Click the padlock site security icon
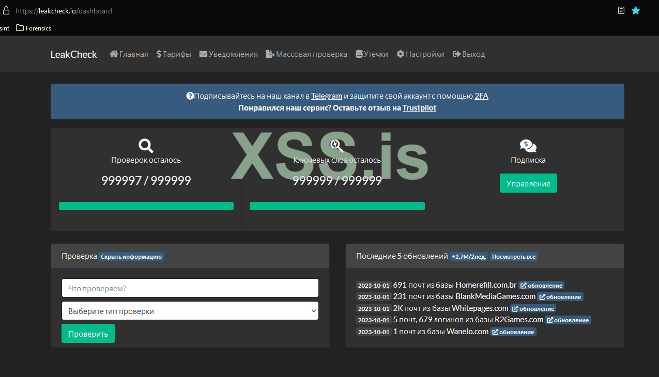This screenshot has height=377, width=659. [x=6, y=10]
